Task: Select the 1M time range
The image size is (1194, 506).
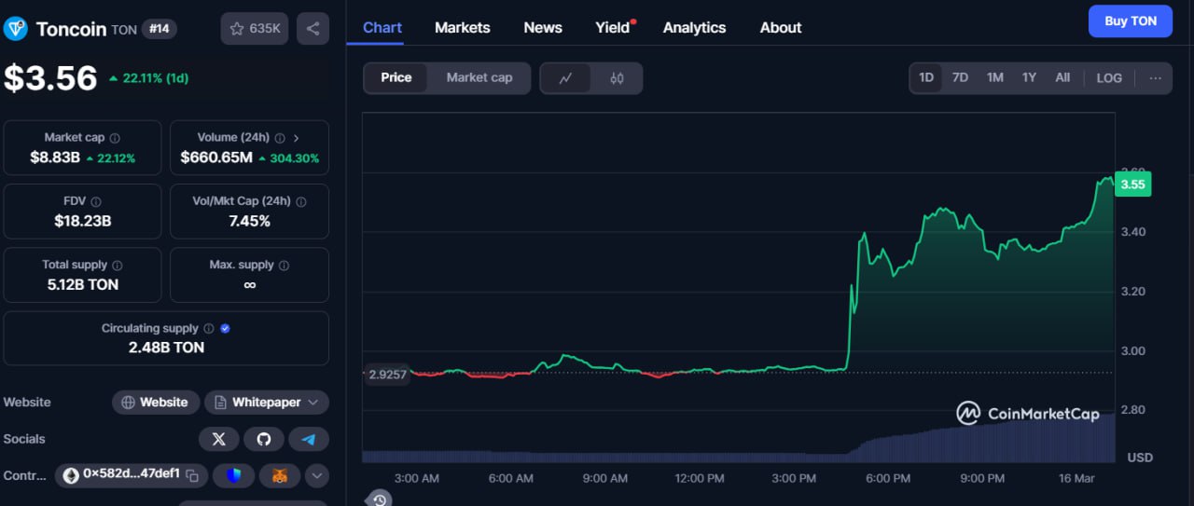Action: click(995, 78)
